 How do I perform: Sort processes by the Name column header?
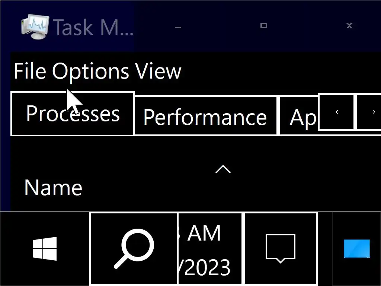click(53, 187)
